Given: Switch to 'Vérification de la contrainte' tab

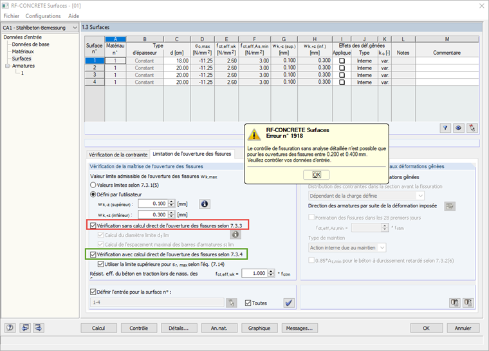Looking at the screenshot, I should pyautogui.click(x=118, y=155).
